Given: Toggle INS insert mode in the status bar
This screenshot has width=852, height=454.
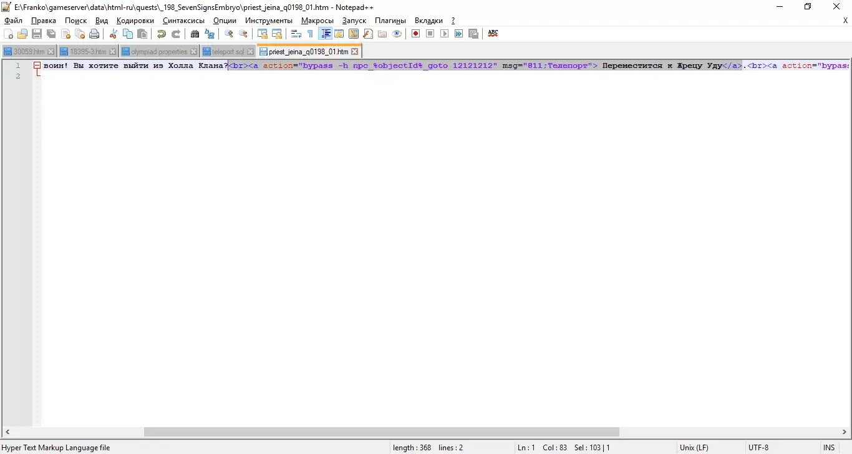Looking at the screenshot, I should pos(829,448).
